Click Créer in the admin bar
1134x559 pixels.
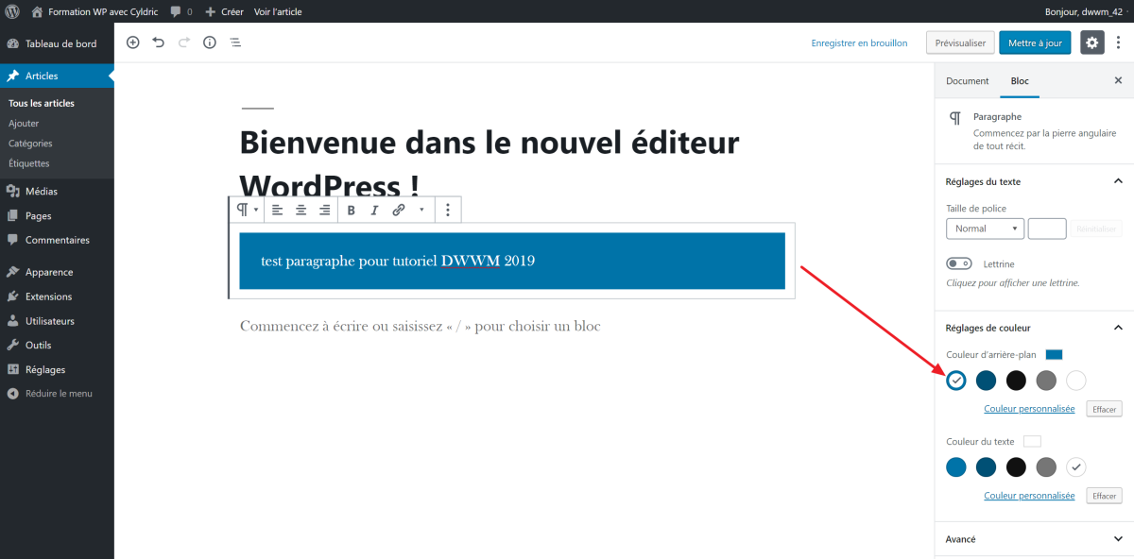tap(224, 11)
